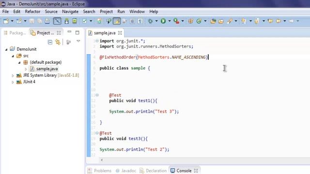This screenshot has height=174, width=310.
Task: Maximize the Project Explorer panel
Action: [x=77, y=32]
